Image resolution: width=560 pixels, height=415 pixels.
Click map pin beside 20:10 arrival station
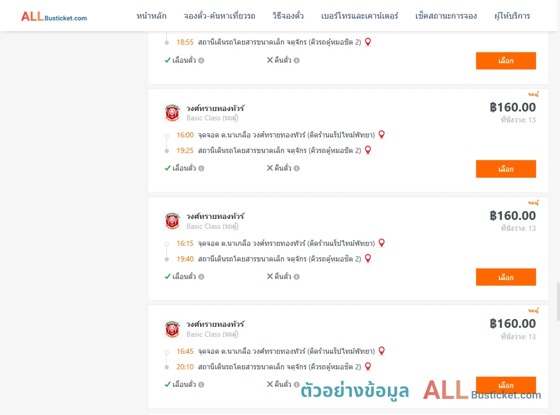[368, 366]
